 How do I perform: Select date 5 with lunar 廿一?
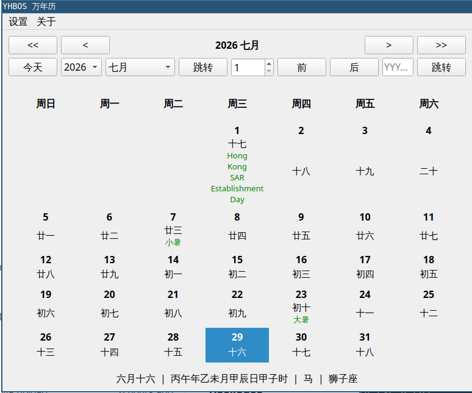click(x=46, y=229)
